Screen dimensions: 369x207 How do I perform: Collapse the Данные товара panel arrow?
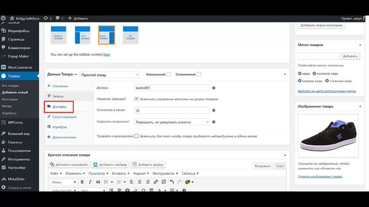(x=285, y=74)
